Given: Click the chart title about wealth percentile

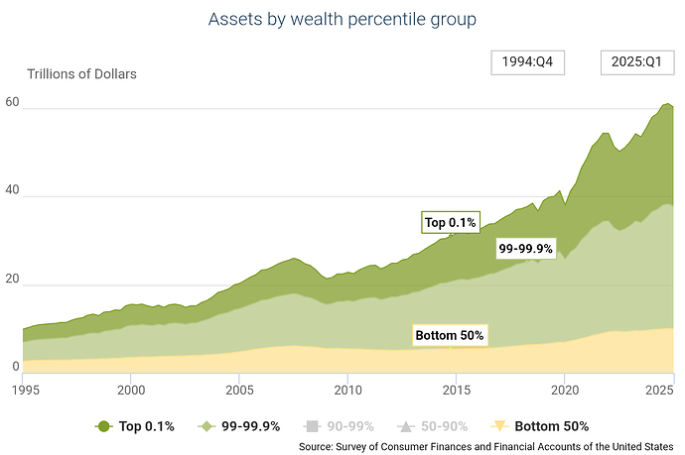Looking at the screenshot, I should pyautogui.click(x=342, y=19).
